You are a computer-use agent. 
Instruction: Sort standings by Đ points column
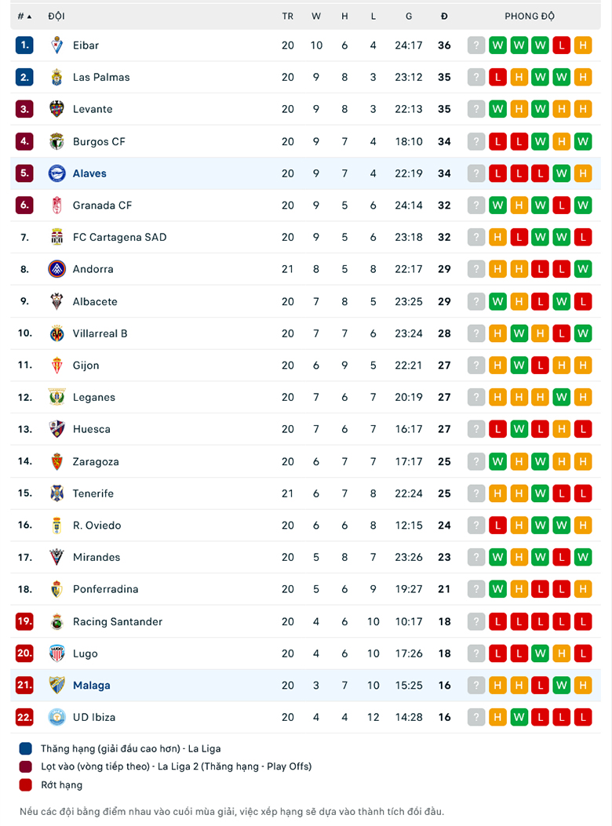(444, 16)
